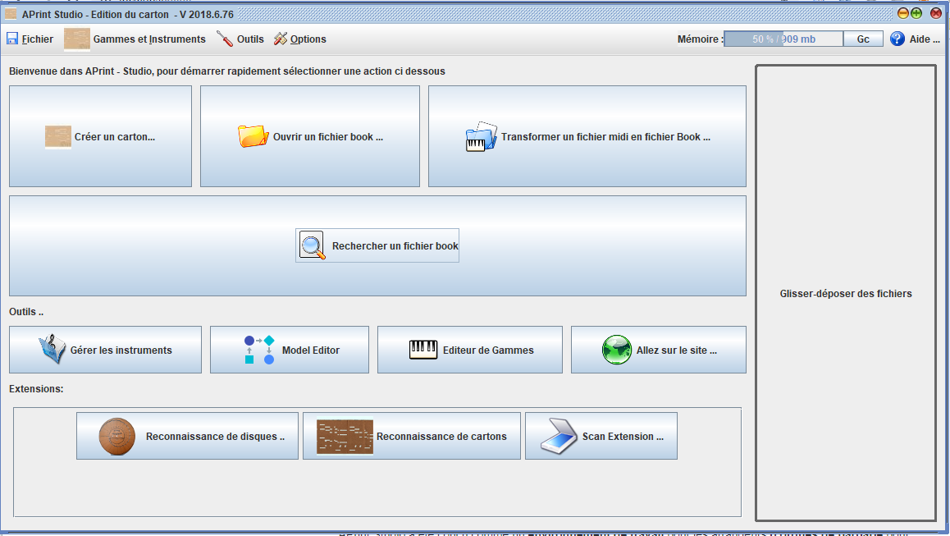Click the Rechercher un fichier book button
The height and width of the screenshot is (536, 950).
pos(377,245)
